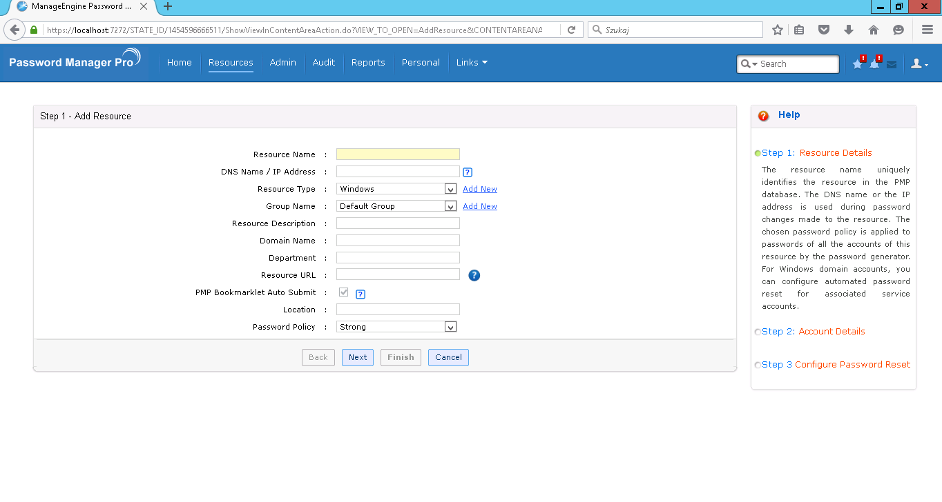Open the mail envelope icon in header

[892, 64]
